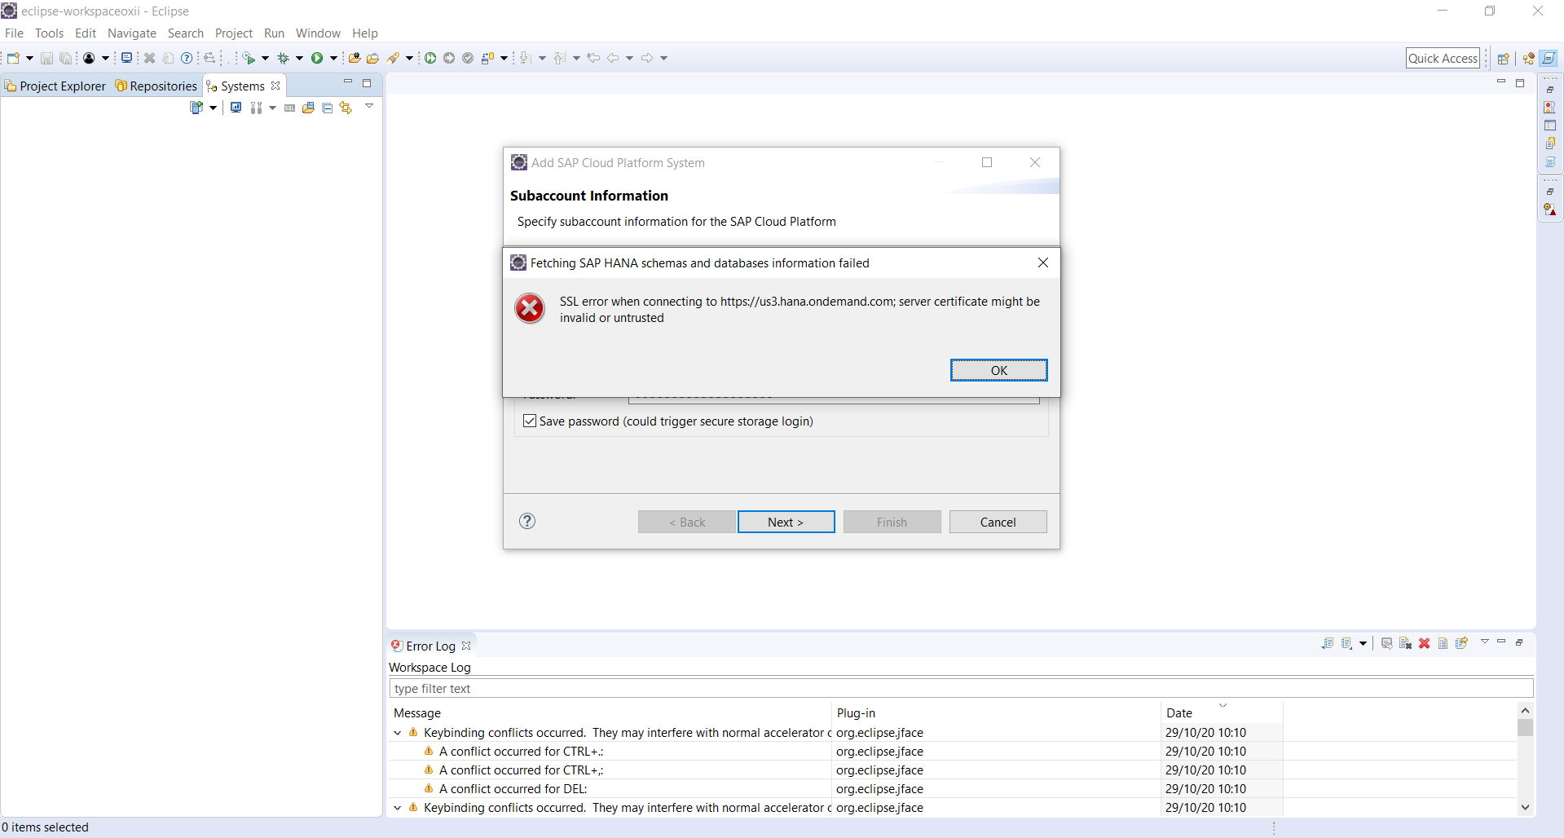
Task: Close the SSL error dialog with its X
Action: click(x=1042, y=262)
